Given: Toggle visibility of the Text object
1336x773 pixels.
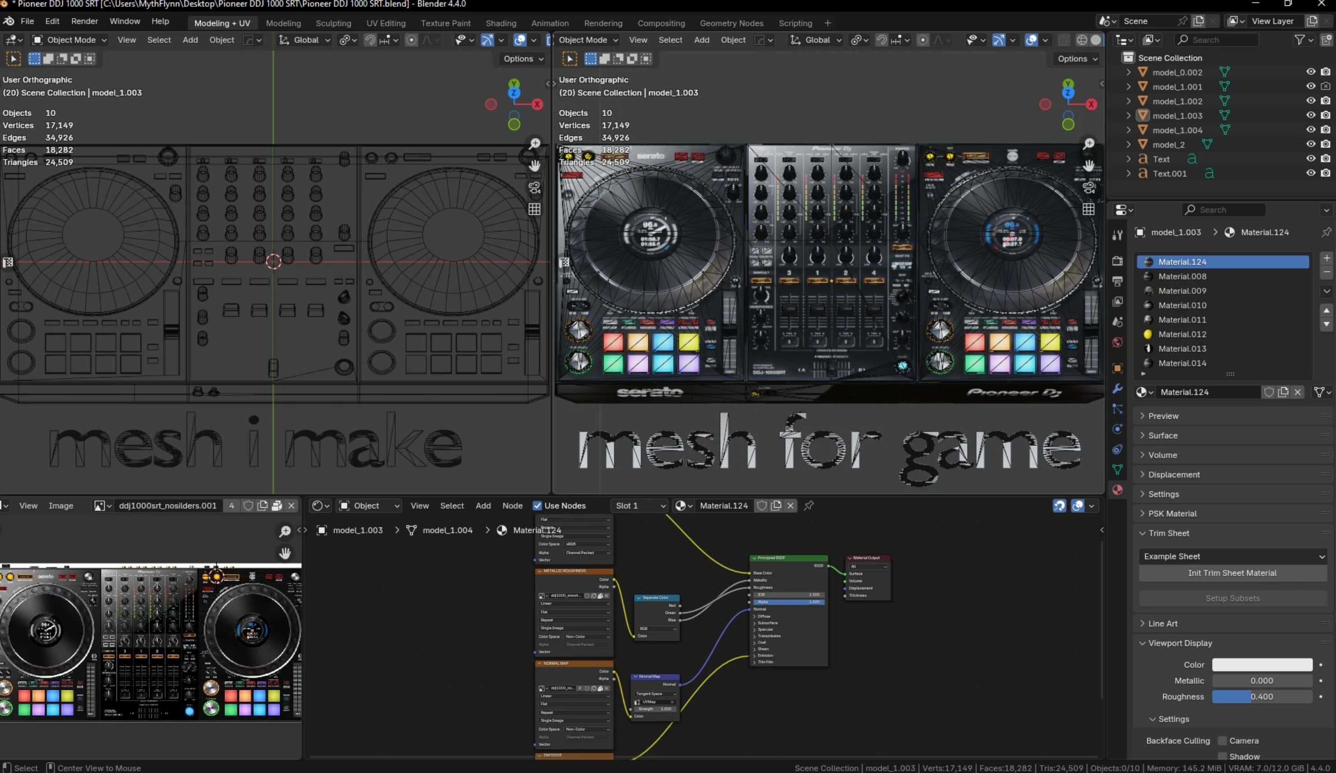Looking at the screenshot, I should pyautogui.click(x=1311, y=158).
